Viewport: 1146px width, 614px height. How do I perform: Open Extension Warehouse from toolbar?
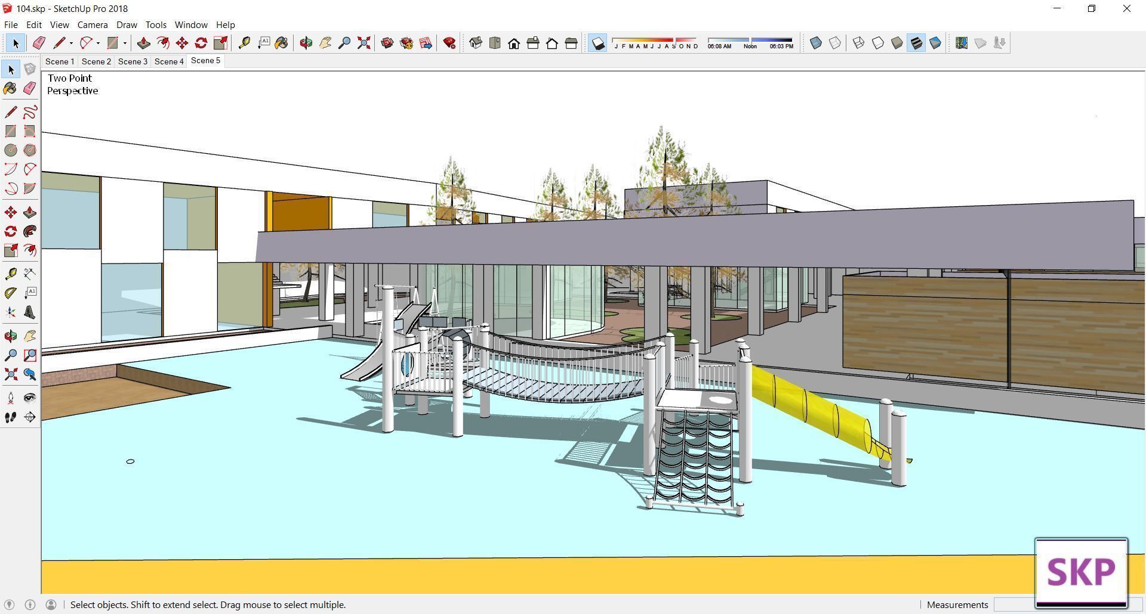406,43
